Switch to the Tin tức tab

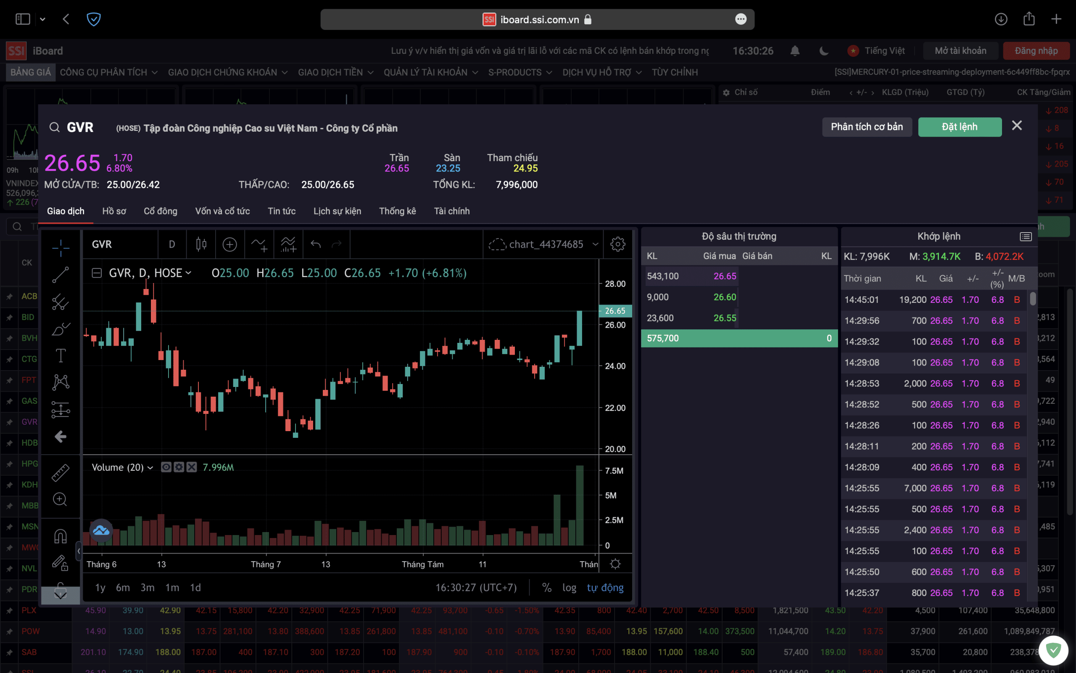point(282,211)
